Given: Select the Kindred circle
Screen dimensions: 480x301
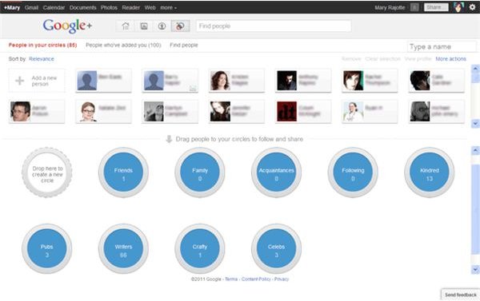Looking at the screenshot, I should 430,172.
